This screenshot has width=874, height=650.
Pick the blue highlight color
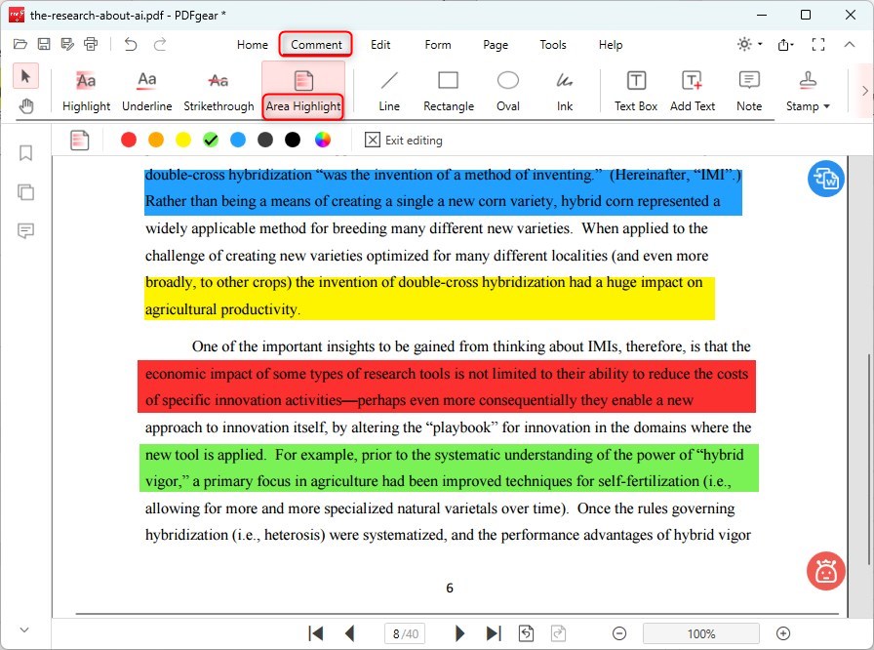click(x=238, y=140)
